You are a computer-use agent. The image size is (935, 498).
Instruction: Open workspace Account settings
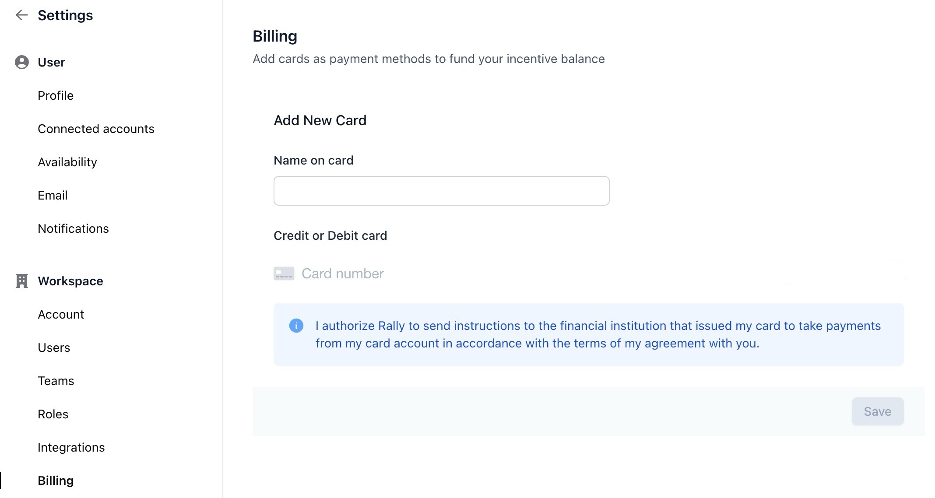(x=61, y=314)
